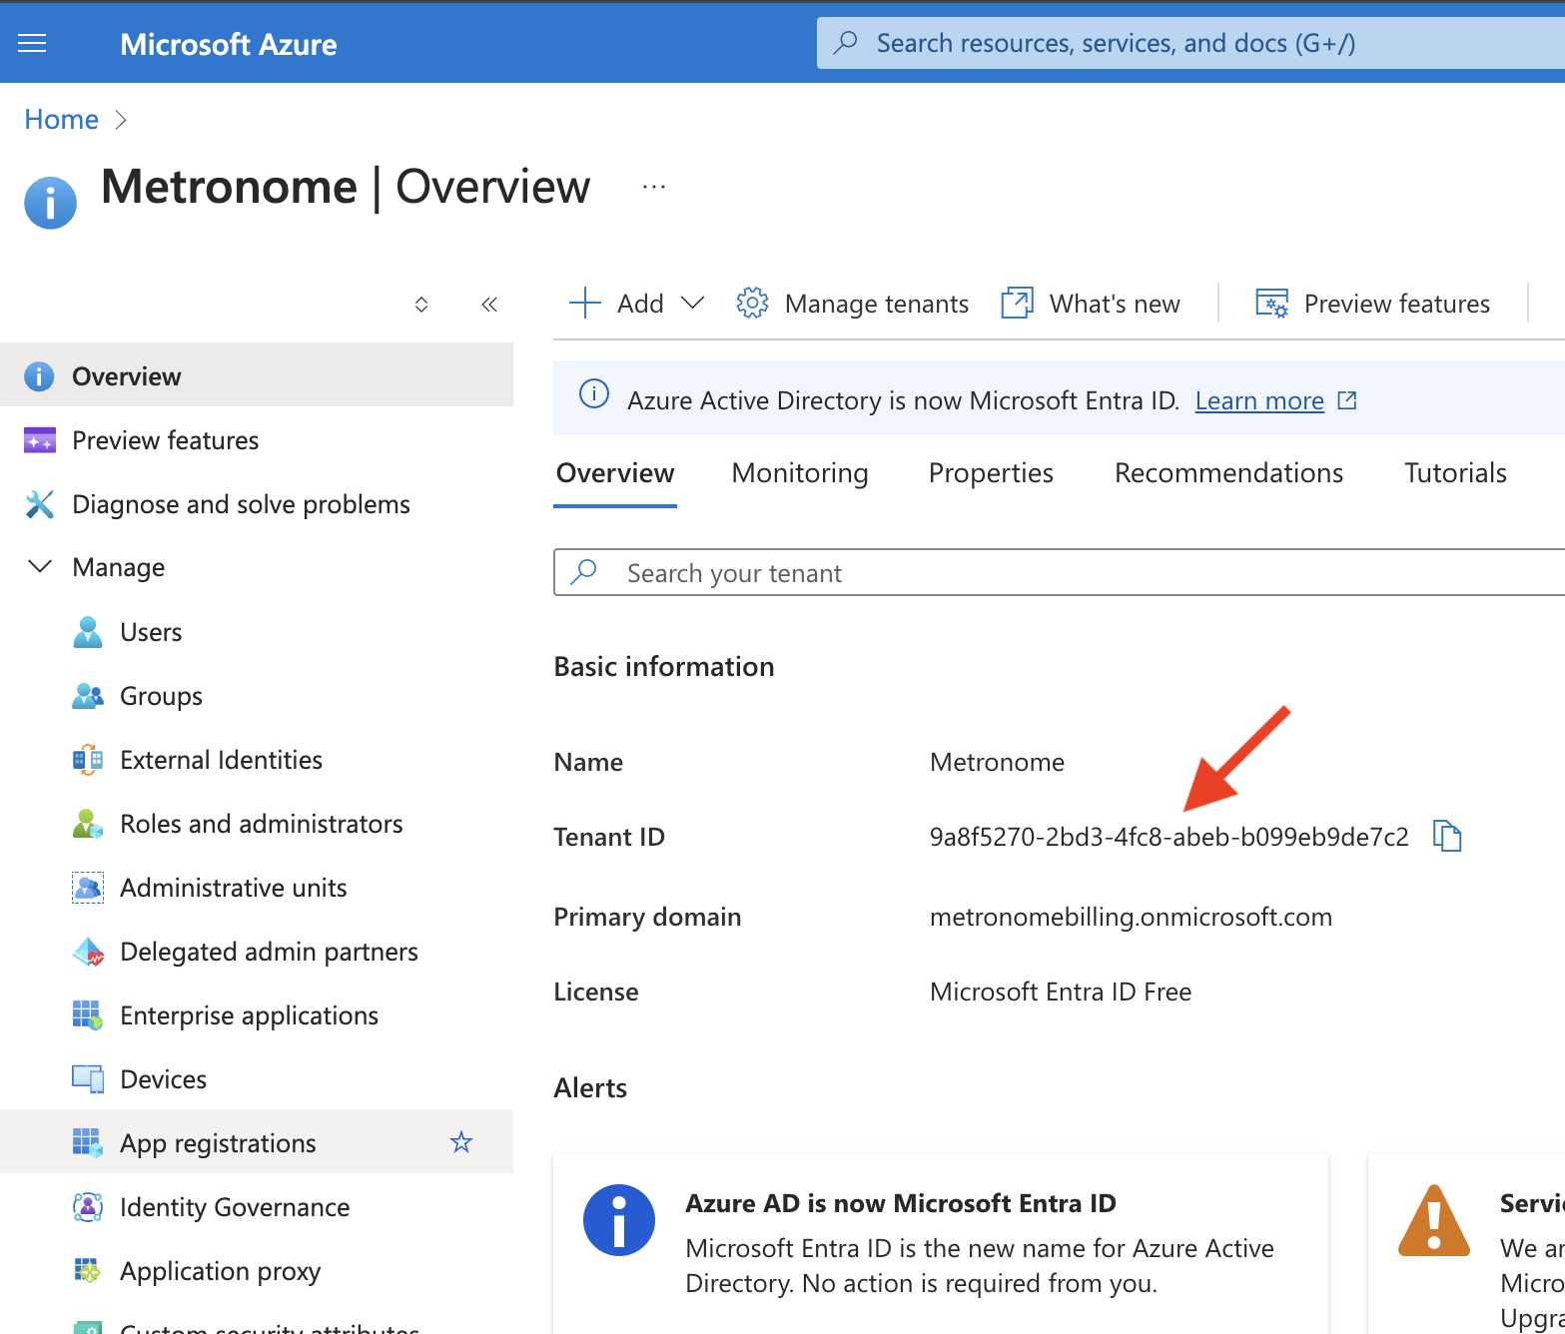Viewport: 1565px width, 1334px height.
Task: Click the Manage tenants gear icon
Action: pyautogui.click(x=752, y=303)
